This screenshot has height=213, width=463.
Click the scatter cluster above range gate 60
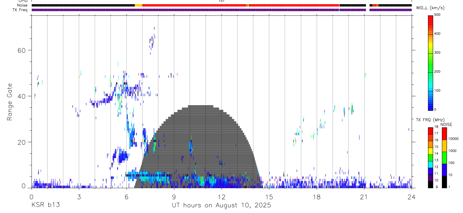pyautogui.click(x=152, y=41)
